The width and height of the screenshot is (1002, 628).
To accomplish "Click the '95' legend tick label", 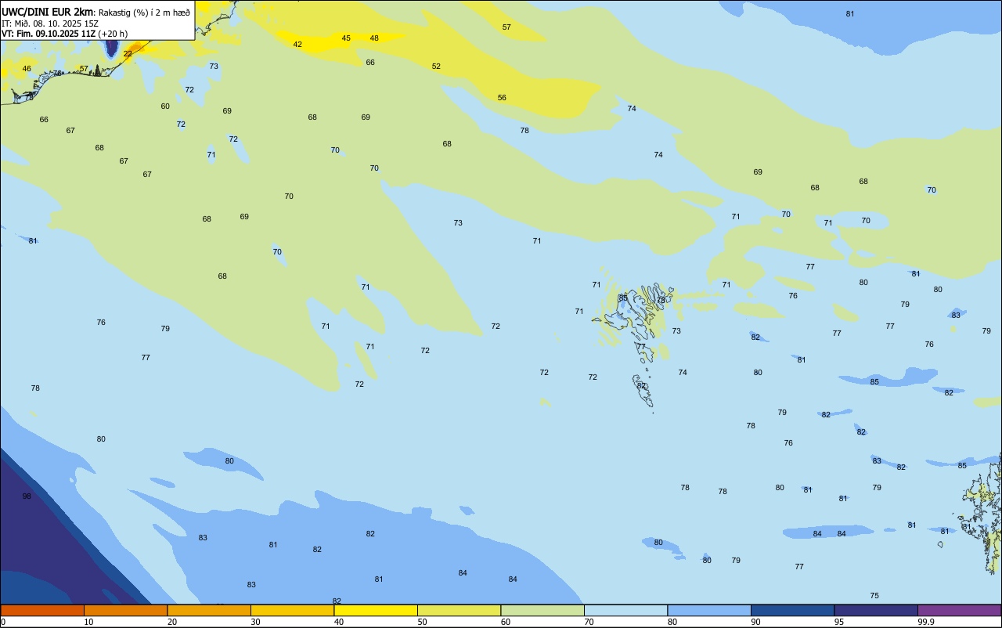I will point(839,622).
